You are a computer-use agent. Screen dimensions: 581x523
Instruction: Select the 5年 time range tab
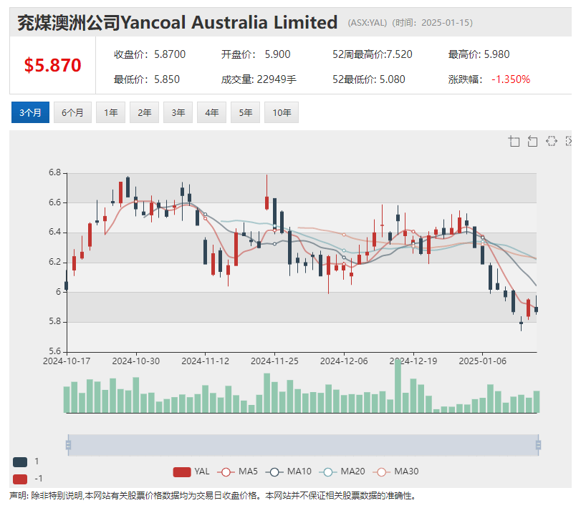[x=246, y=112]
